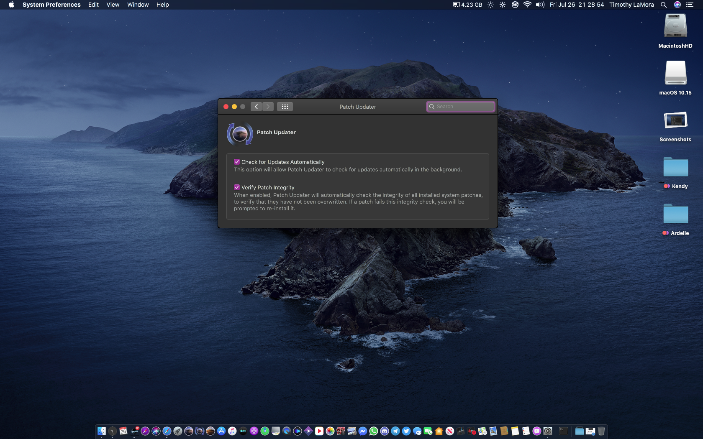Click the Timothy LaMora user menu
This screenshot has width=703, height=439.
pyautogui.click(x=631, y=5)
